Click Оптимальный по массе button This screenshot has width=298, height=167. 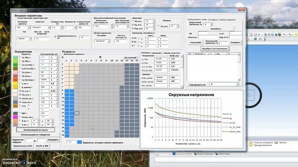(x=35, y=130)
